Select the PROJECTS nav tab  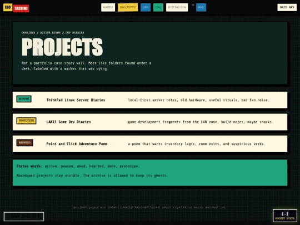coord(128,7)
